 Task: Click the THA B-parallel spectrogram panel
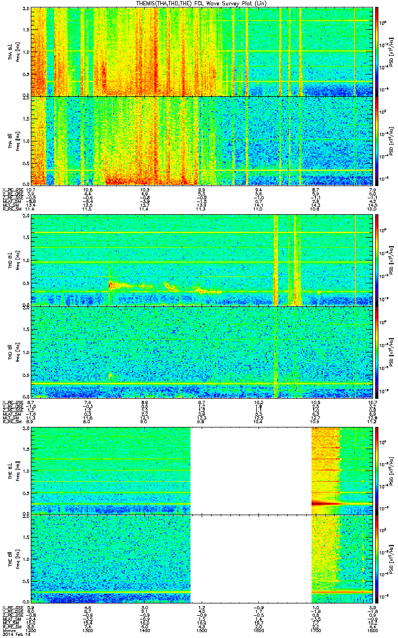201,140
